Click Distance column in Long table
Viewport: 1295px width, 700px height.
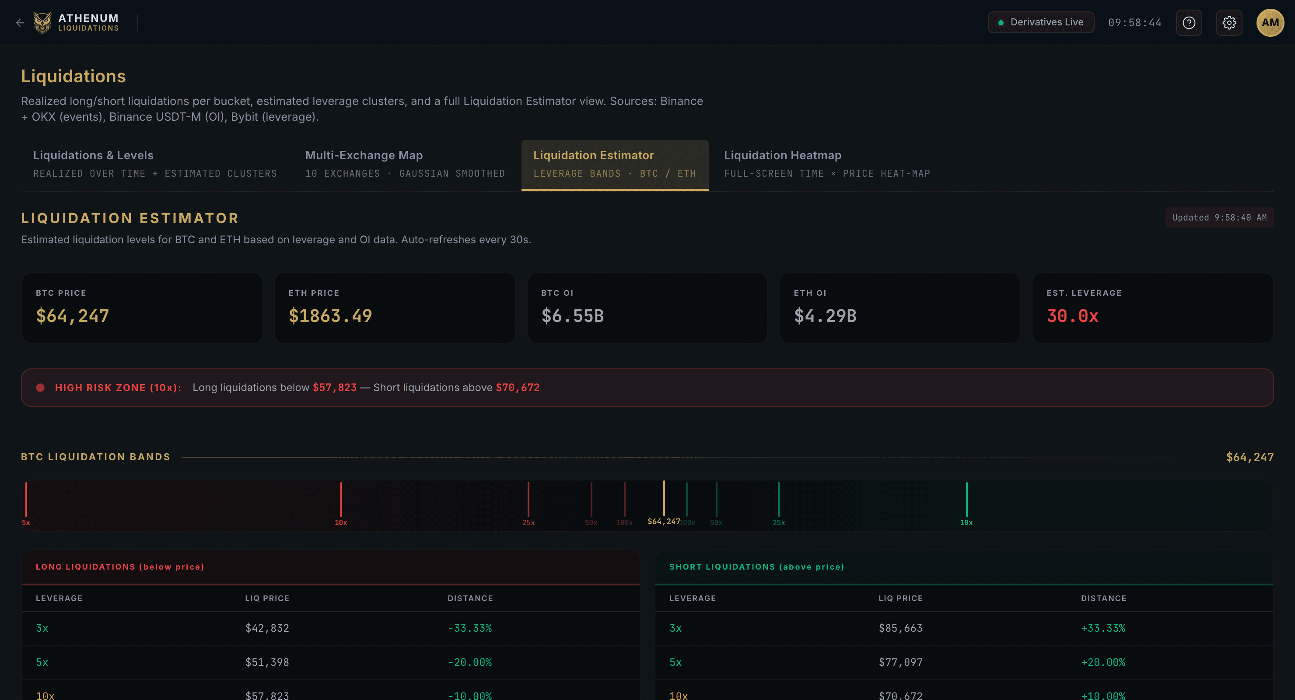[471, 598]
